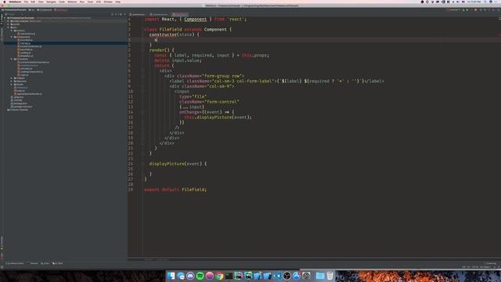Open the Trash in the dock
Image resolution: width=501 pixels, height=282 pixels.
tap(330, 276)
